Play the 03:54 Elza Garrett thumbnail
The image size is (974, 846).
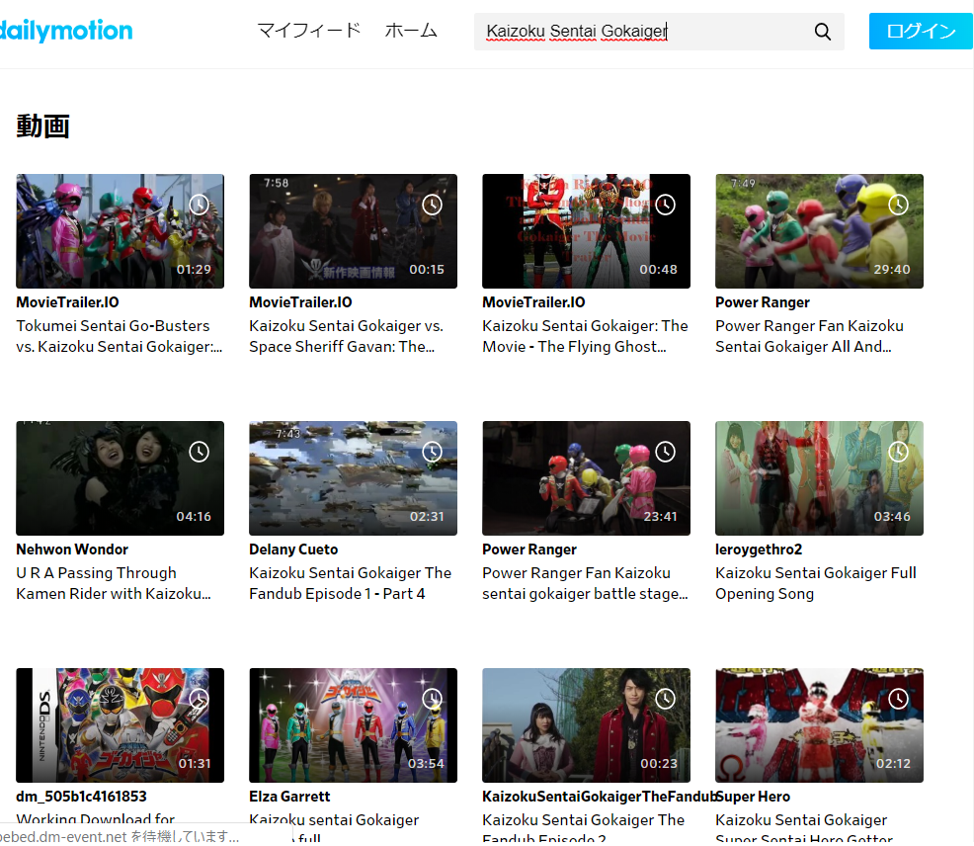(x=353, y=725)
